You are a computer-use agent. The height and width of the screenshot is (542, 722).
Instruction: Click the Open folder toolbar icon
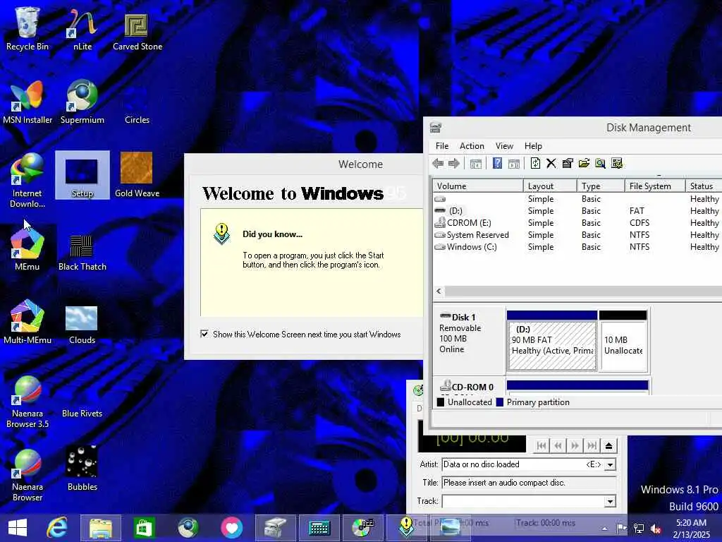584,163
